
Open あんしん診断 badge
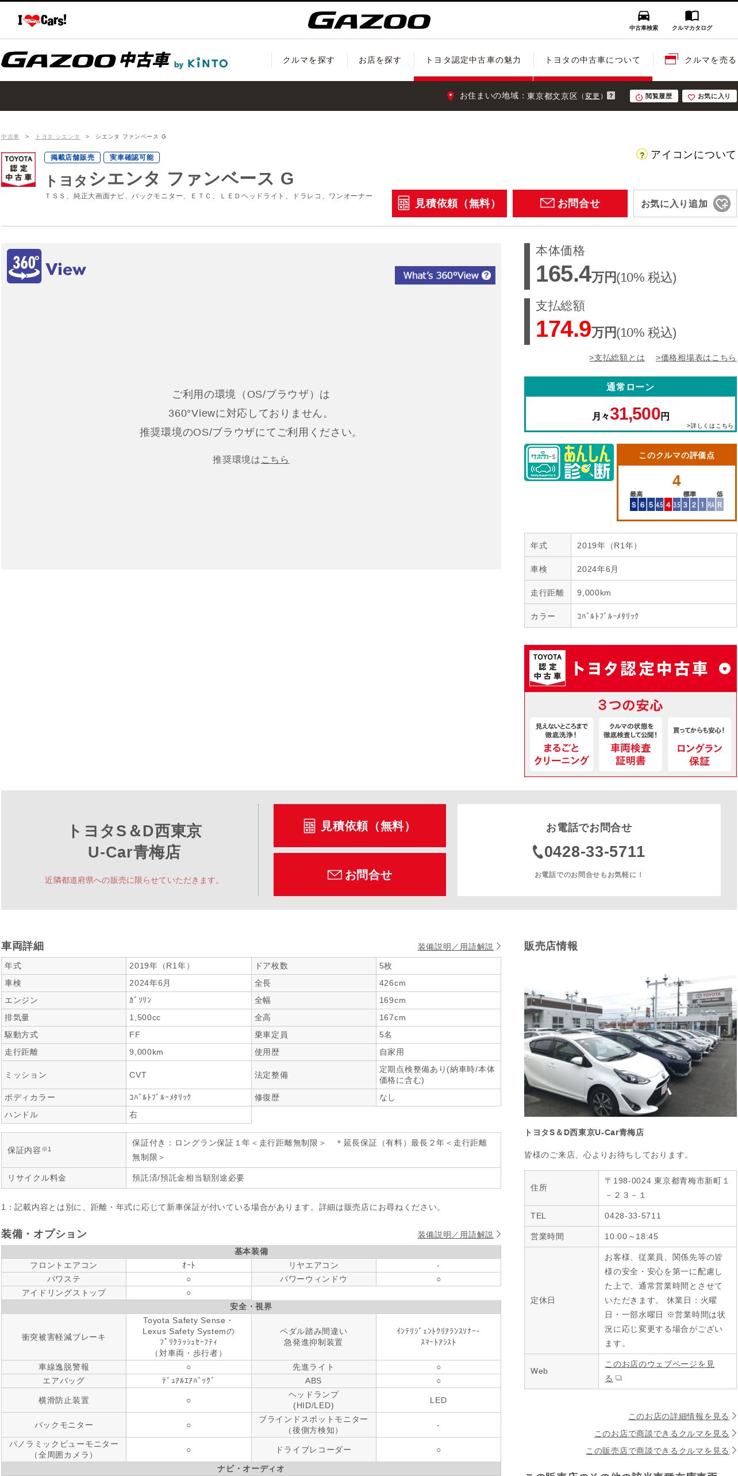[587, 462]
